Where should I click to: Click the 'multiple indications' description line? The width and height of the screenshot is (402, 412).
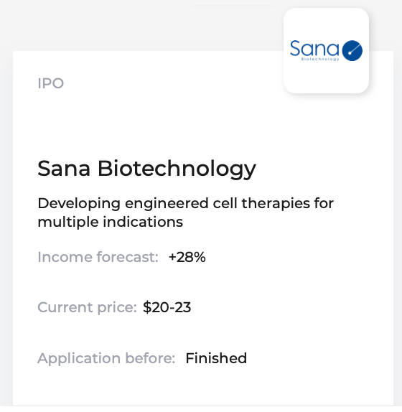click(110, 222)
